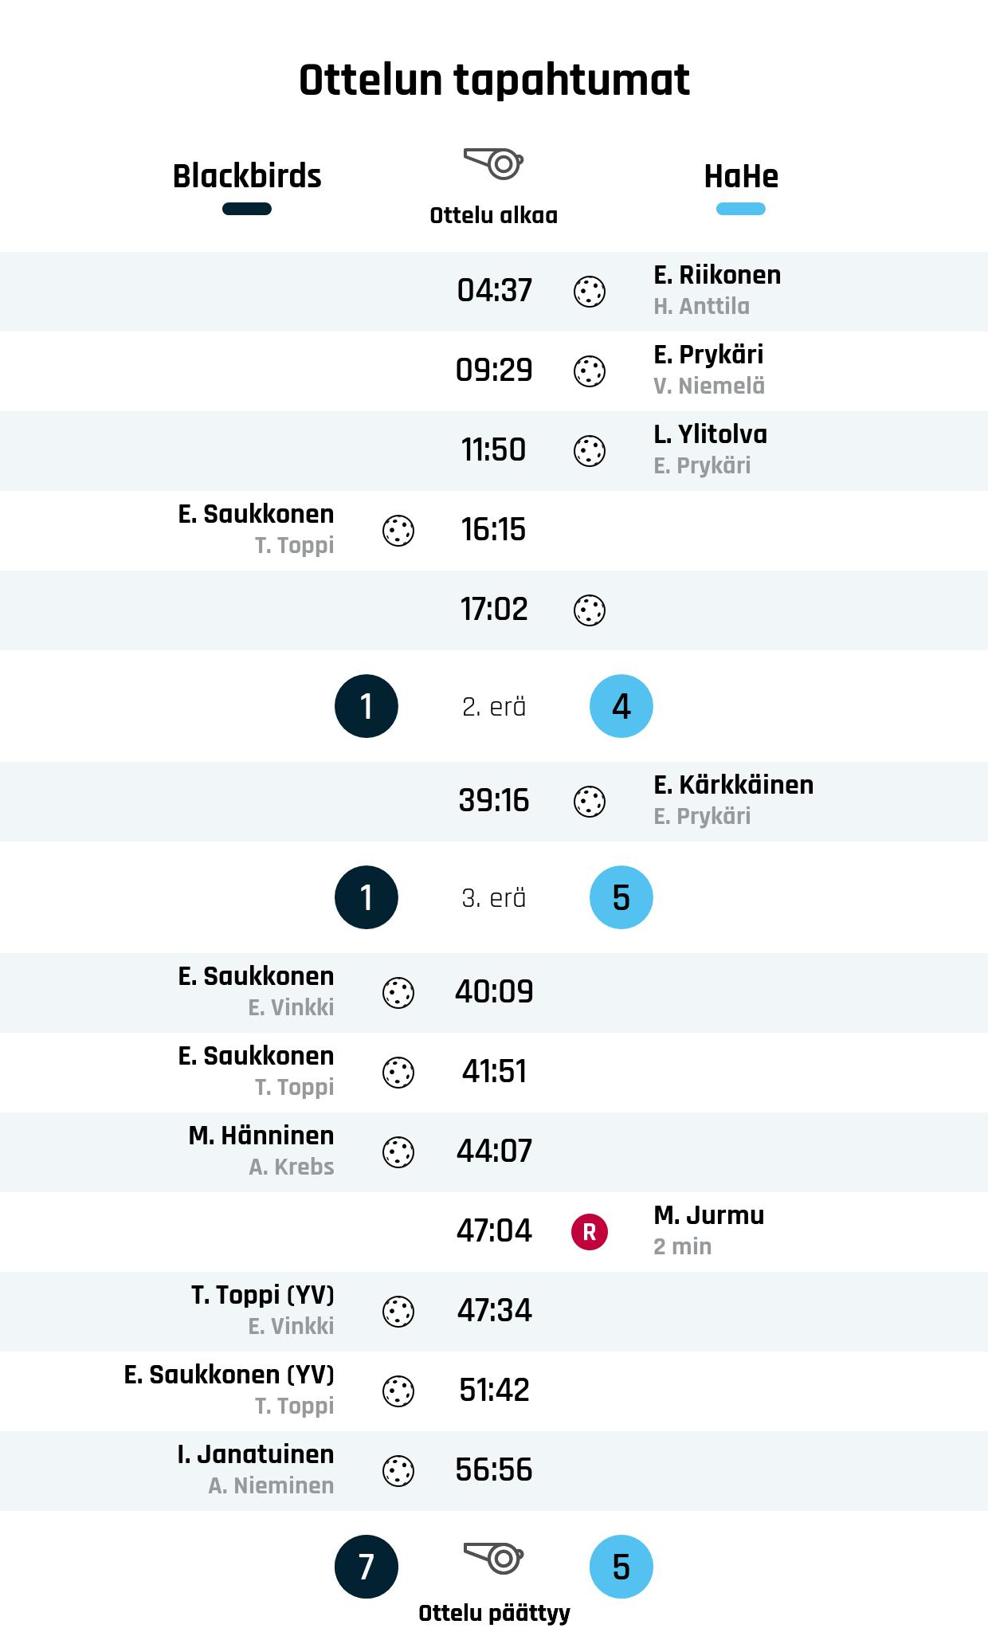
Task: Click the dark Blackbirds color bar
Action: click(x=247, y=209)
